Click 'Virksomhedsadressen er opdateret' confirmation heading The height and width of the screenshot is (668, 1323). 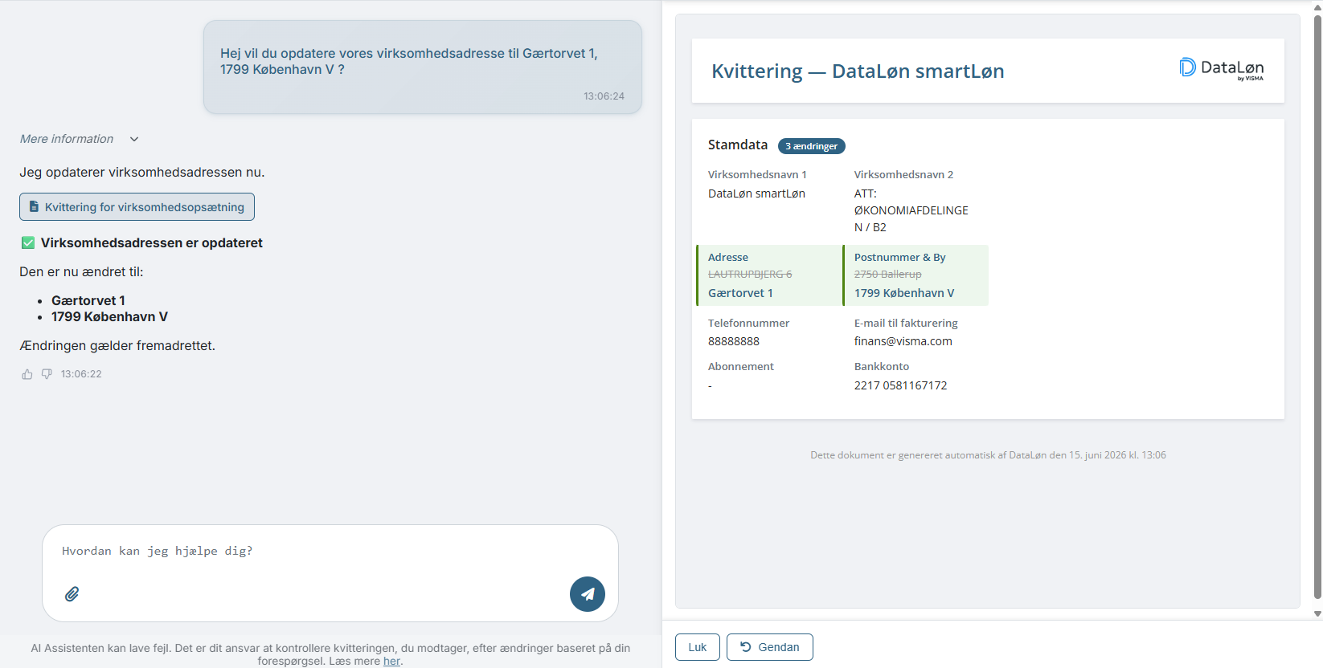pos(152,242)
